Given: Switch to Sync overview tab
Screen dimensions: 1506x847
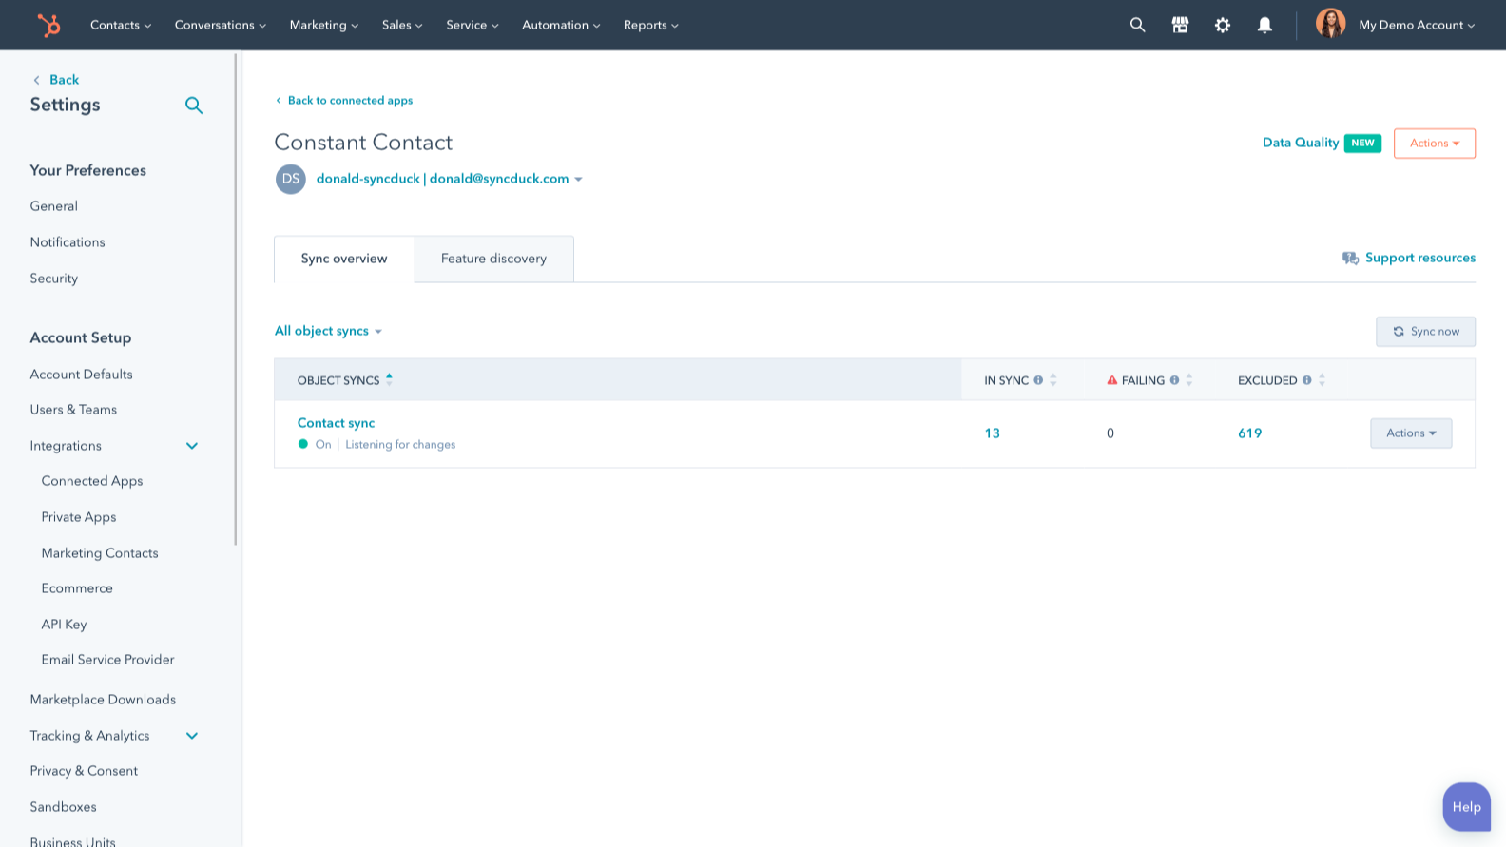Looking at the screenshot, I should point(344,259).
